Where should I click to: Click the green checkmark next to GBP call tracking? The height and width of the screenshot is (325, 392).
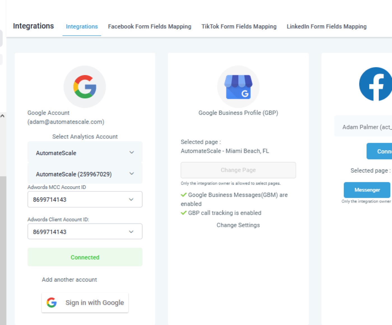(184, 213)
